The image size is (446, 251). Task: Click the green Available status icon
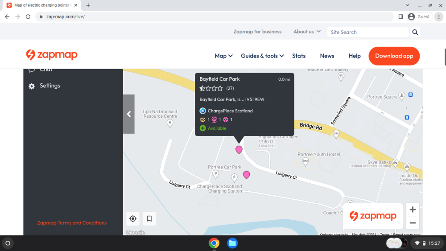[x=202, y=128]
